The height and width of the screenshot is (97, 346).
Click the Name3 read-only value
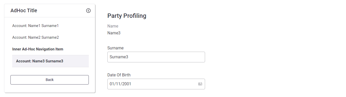pos(114,33)
